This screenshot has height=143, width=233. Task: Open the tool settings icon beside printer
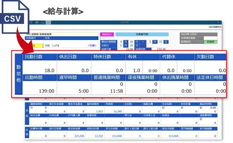pyautogui.click(x=43, y=23)
